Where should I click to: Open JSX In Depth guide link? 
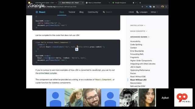pyautogui.click(x=136, y=67)
